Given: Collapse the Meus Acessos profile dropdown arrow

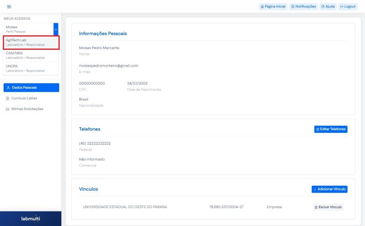Looking at the screenshot, I should point(56,29).
